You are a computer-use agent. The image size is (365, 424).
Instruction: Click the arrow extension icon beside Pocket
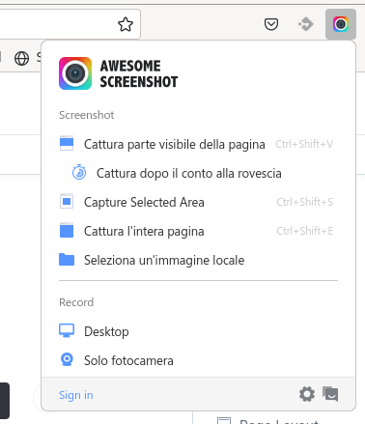306,24
